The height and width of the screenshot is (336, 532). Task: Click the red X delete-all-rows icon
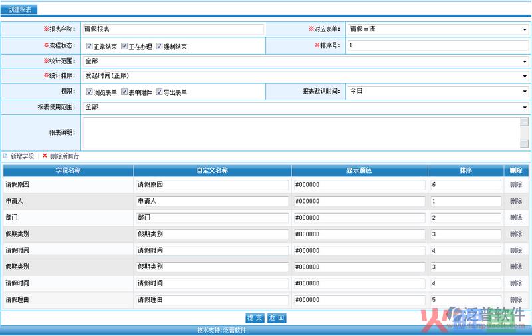point(45,156)
